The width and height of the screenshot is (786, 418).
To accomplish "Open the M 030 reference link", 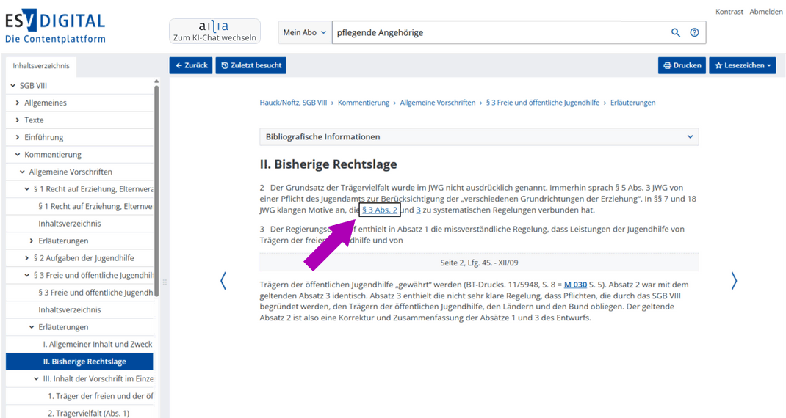I will pos(575,285).
